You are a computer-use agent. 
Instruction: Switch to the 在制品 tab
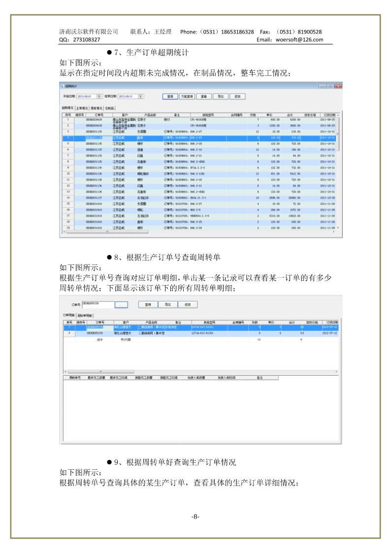click(x=110, y=108)
